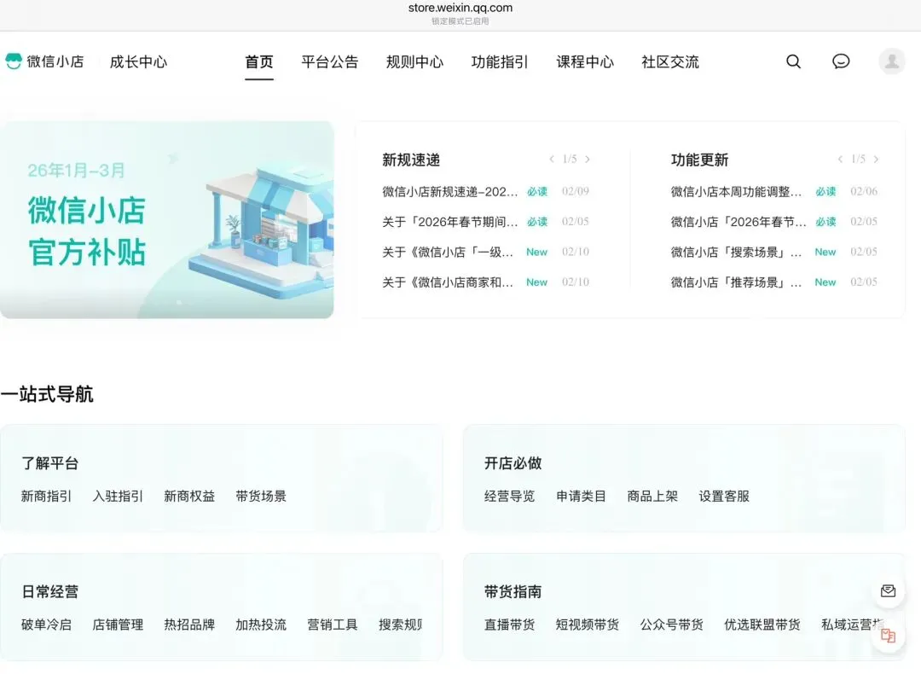Click 营销工具 link
The height and width of the screenshot is (674, 921).
point(333,625)
